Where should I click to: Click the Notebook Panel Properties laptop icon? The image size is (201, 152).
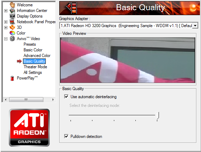pyautogui.click(x=12, y=22)
